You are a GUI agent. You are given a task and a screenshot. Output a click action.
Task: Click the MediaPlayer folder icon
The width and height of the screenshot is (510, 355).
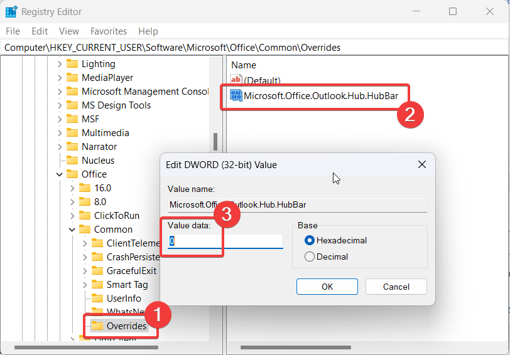tap(72, 78)
